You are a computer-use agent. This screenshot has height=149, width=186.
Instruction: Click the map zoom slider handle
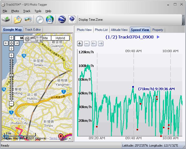[11, 75]
